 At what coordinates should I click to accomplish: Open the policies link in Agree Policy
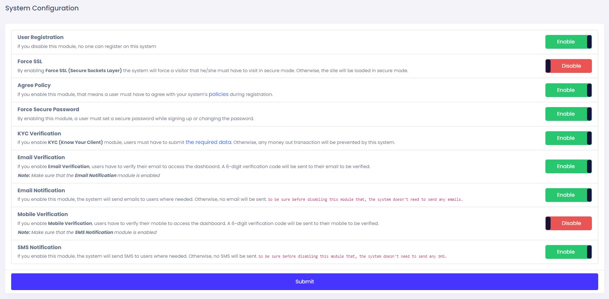tap(218, 94)
